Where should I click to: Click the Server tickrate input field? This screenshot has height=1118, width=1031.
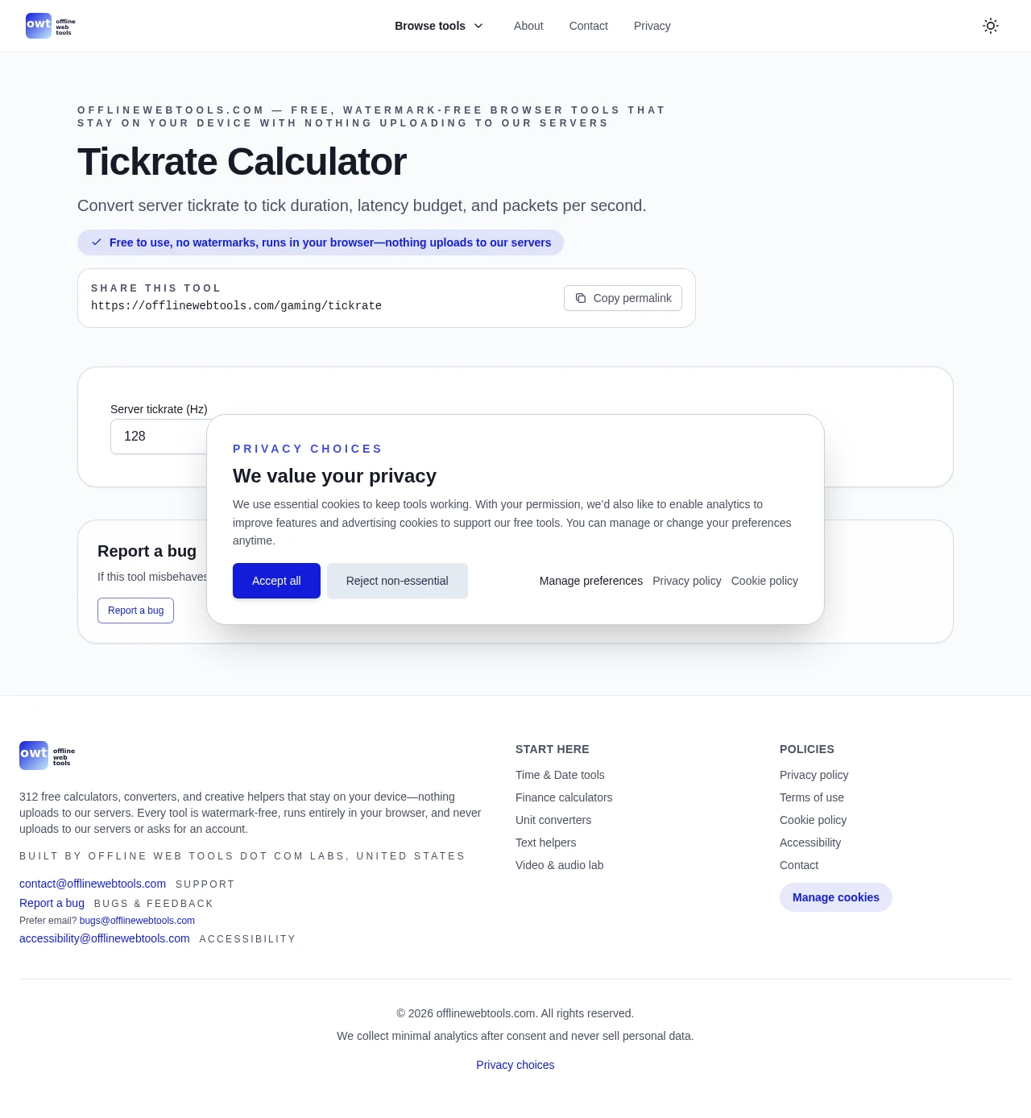pos(158,437)
